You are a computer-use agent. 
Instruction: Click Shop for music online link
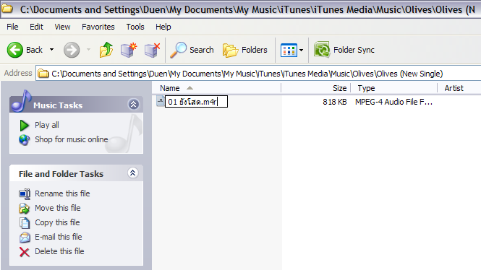coord(72,139)
